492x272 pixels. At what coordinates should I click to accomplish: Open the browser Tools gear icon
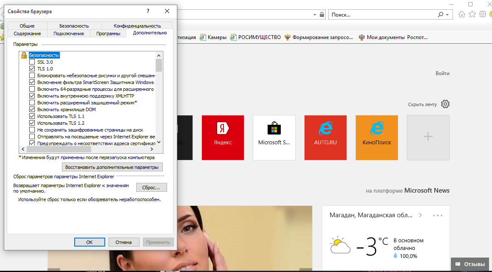click(482, 14)
